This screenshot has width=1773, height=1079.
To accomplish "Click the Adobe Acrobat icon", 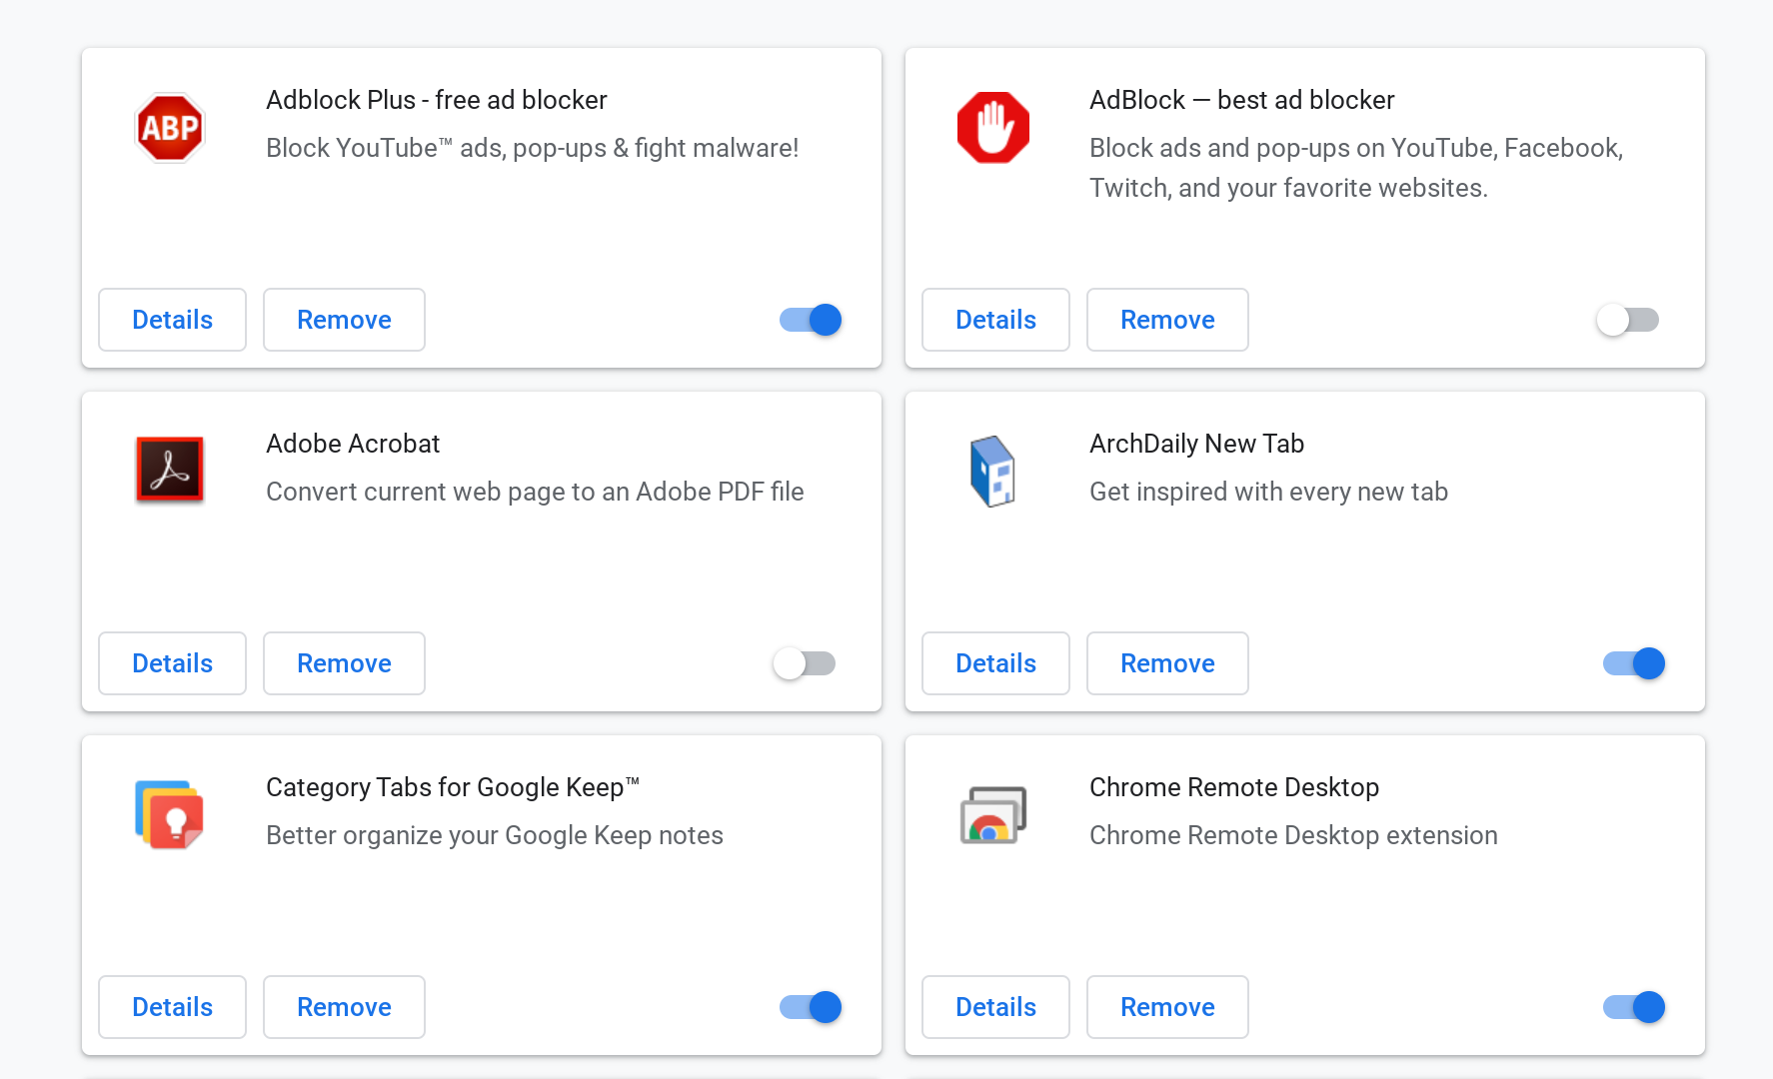I will 170,470.
